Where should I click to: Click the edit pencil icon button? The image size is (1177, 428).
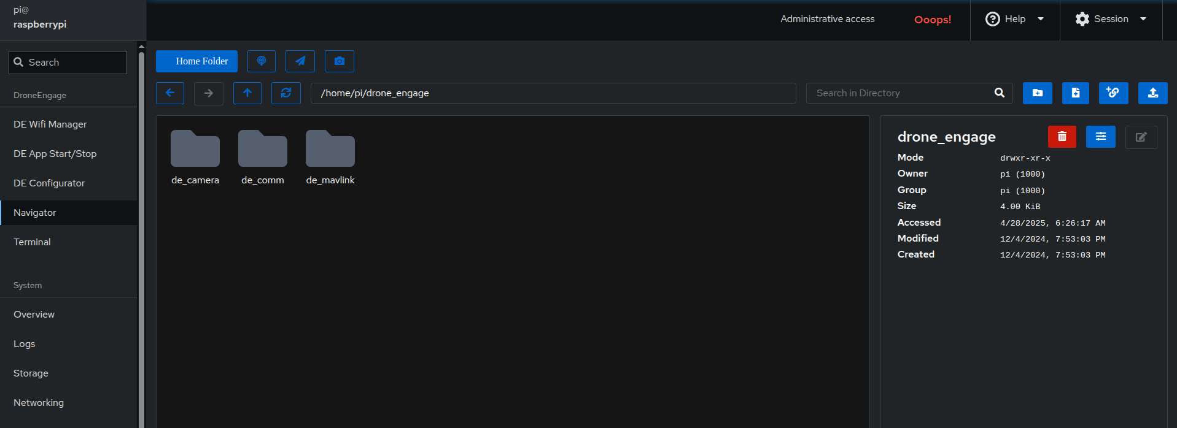tap(1141, 137)
